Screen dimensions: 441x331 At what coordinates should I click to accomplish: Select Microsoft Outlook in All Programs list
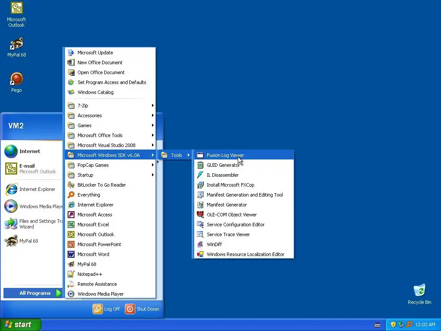(111, 234)
